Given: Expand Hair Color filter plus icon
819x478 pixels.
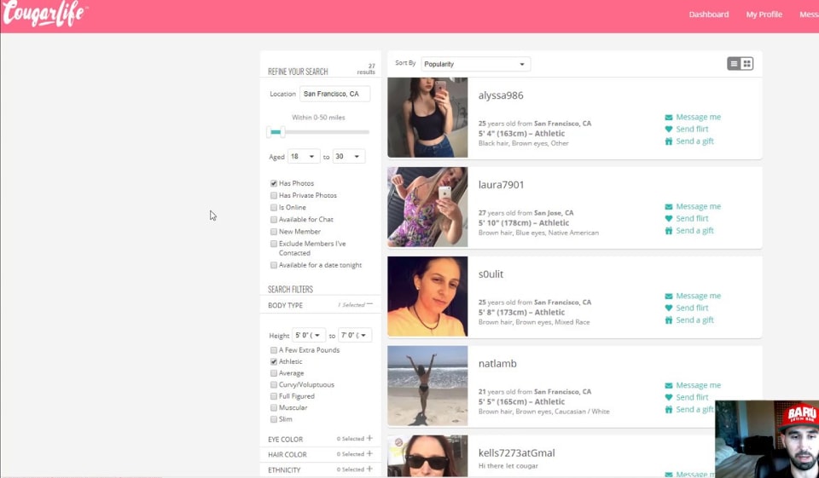Looking at the screenshot, I should tap(369, 454).
